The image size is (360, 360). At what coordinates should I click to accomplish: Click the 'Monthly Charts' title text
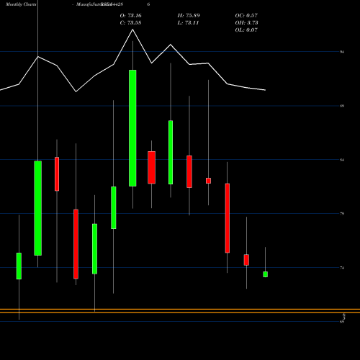point(21,4)
